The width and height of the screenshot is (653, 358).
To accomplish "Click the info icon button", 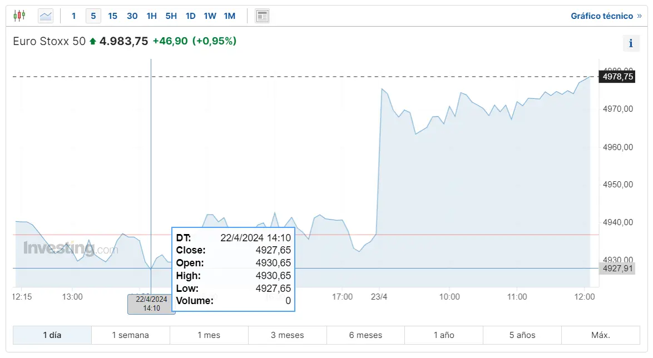I will (x=631, y=43).
